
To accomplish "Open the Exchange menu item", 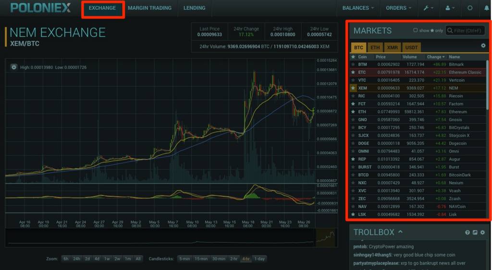I will click(102, 8).
